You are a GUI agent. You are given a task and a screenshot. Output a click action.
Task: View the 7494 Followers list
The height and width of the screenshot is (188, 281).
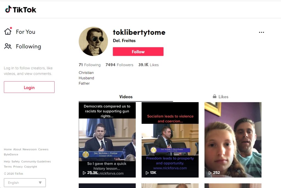pos(119,65)
